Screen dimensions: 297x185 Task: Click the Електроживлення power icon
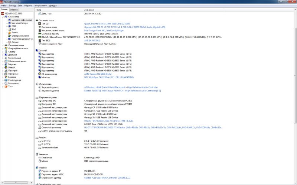[x=9, y=36]
